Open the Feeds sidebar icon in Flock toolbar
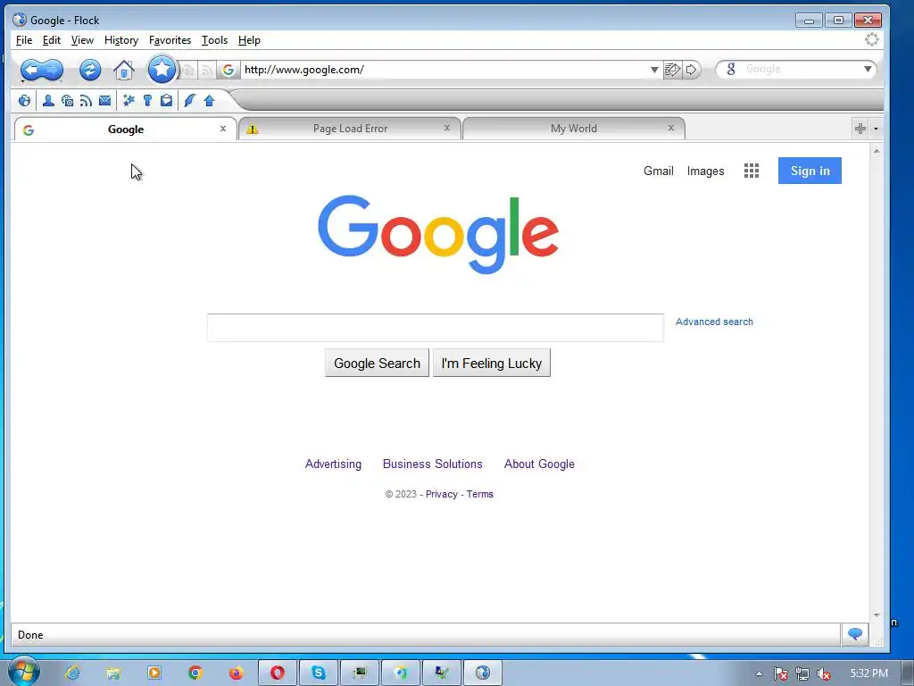914x686 pixels. point(86,100)
